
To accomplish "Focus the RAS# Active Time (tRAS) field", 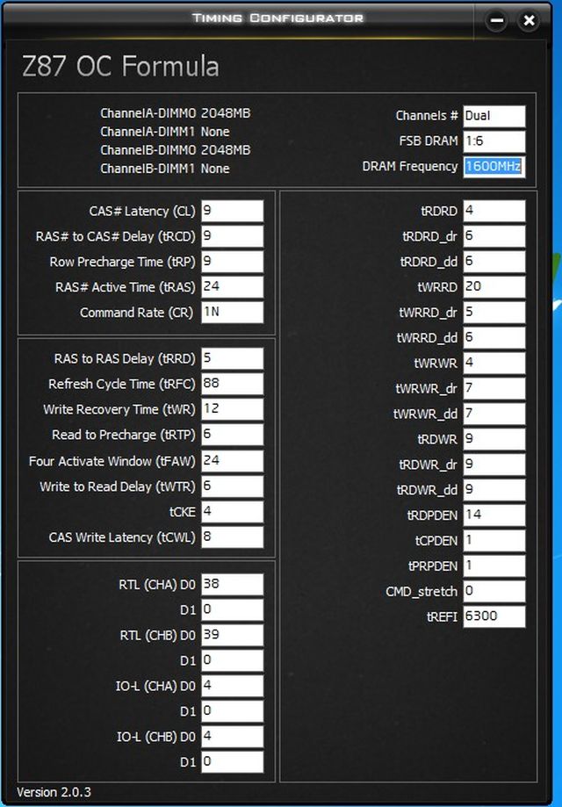I will point(232,286).
